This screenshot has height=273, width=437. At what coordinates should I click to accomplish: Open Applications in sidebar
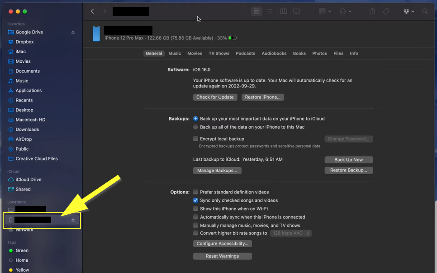pyautogui.click(x=28, y=91)
